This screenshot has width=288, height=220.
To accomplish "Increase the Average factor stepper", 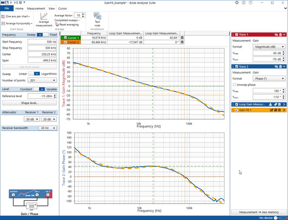I will (x=83, y=14).
